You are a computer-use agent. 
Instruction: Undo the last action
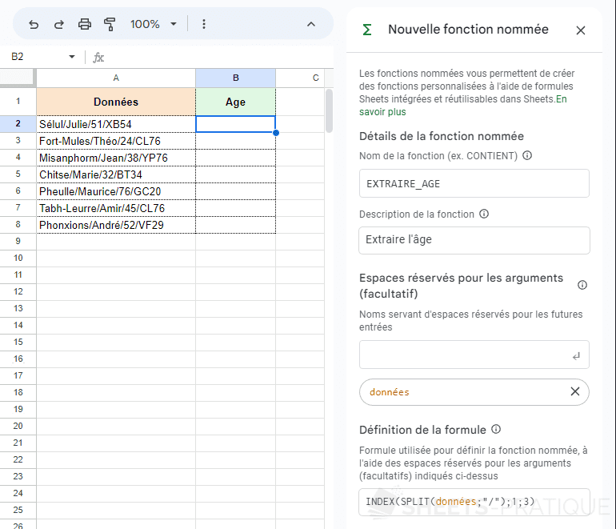click(34, 24)
